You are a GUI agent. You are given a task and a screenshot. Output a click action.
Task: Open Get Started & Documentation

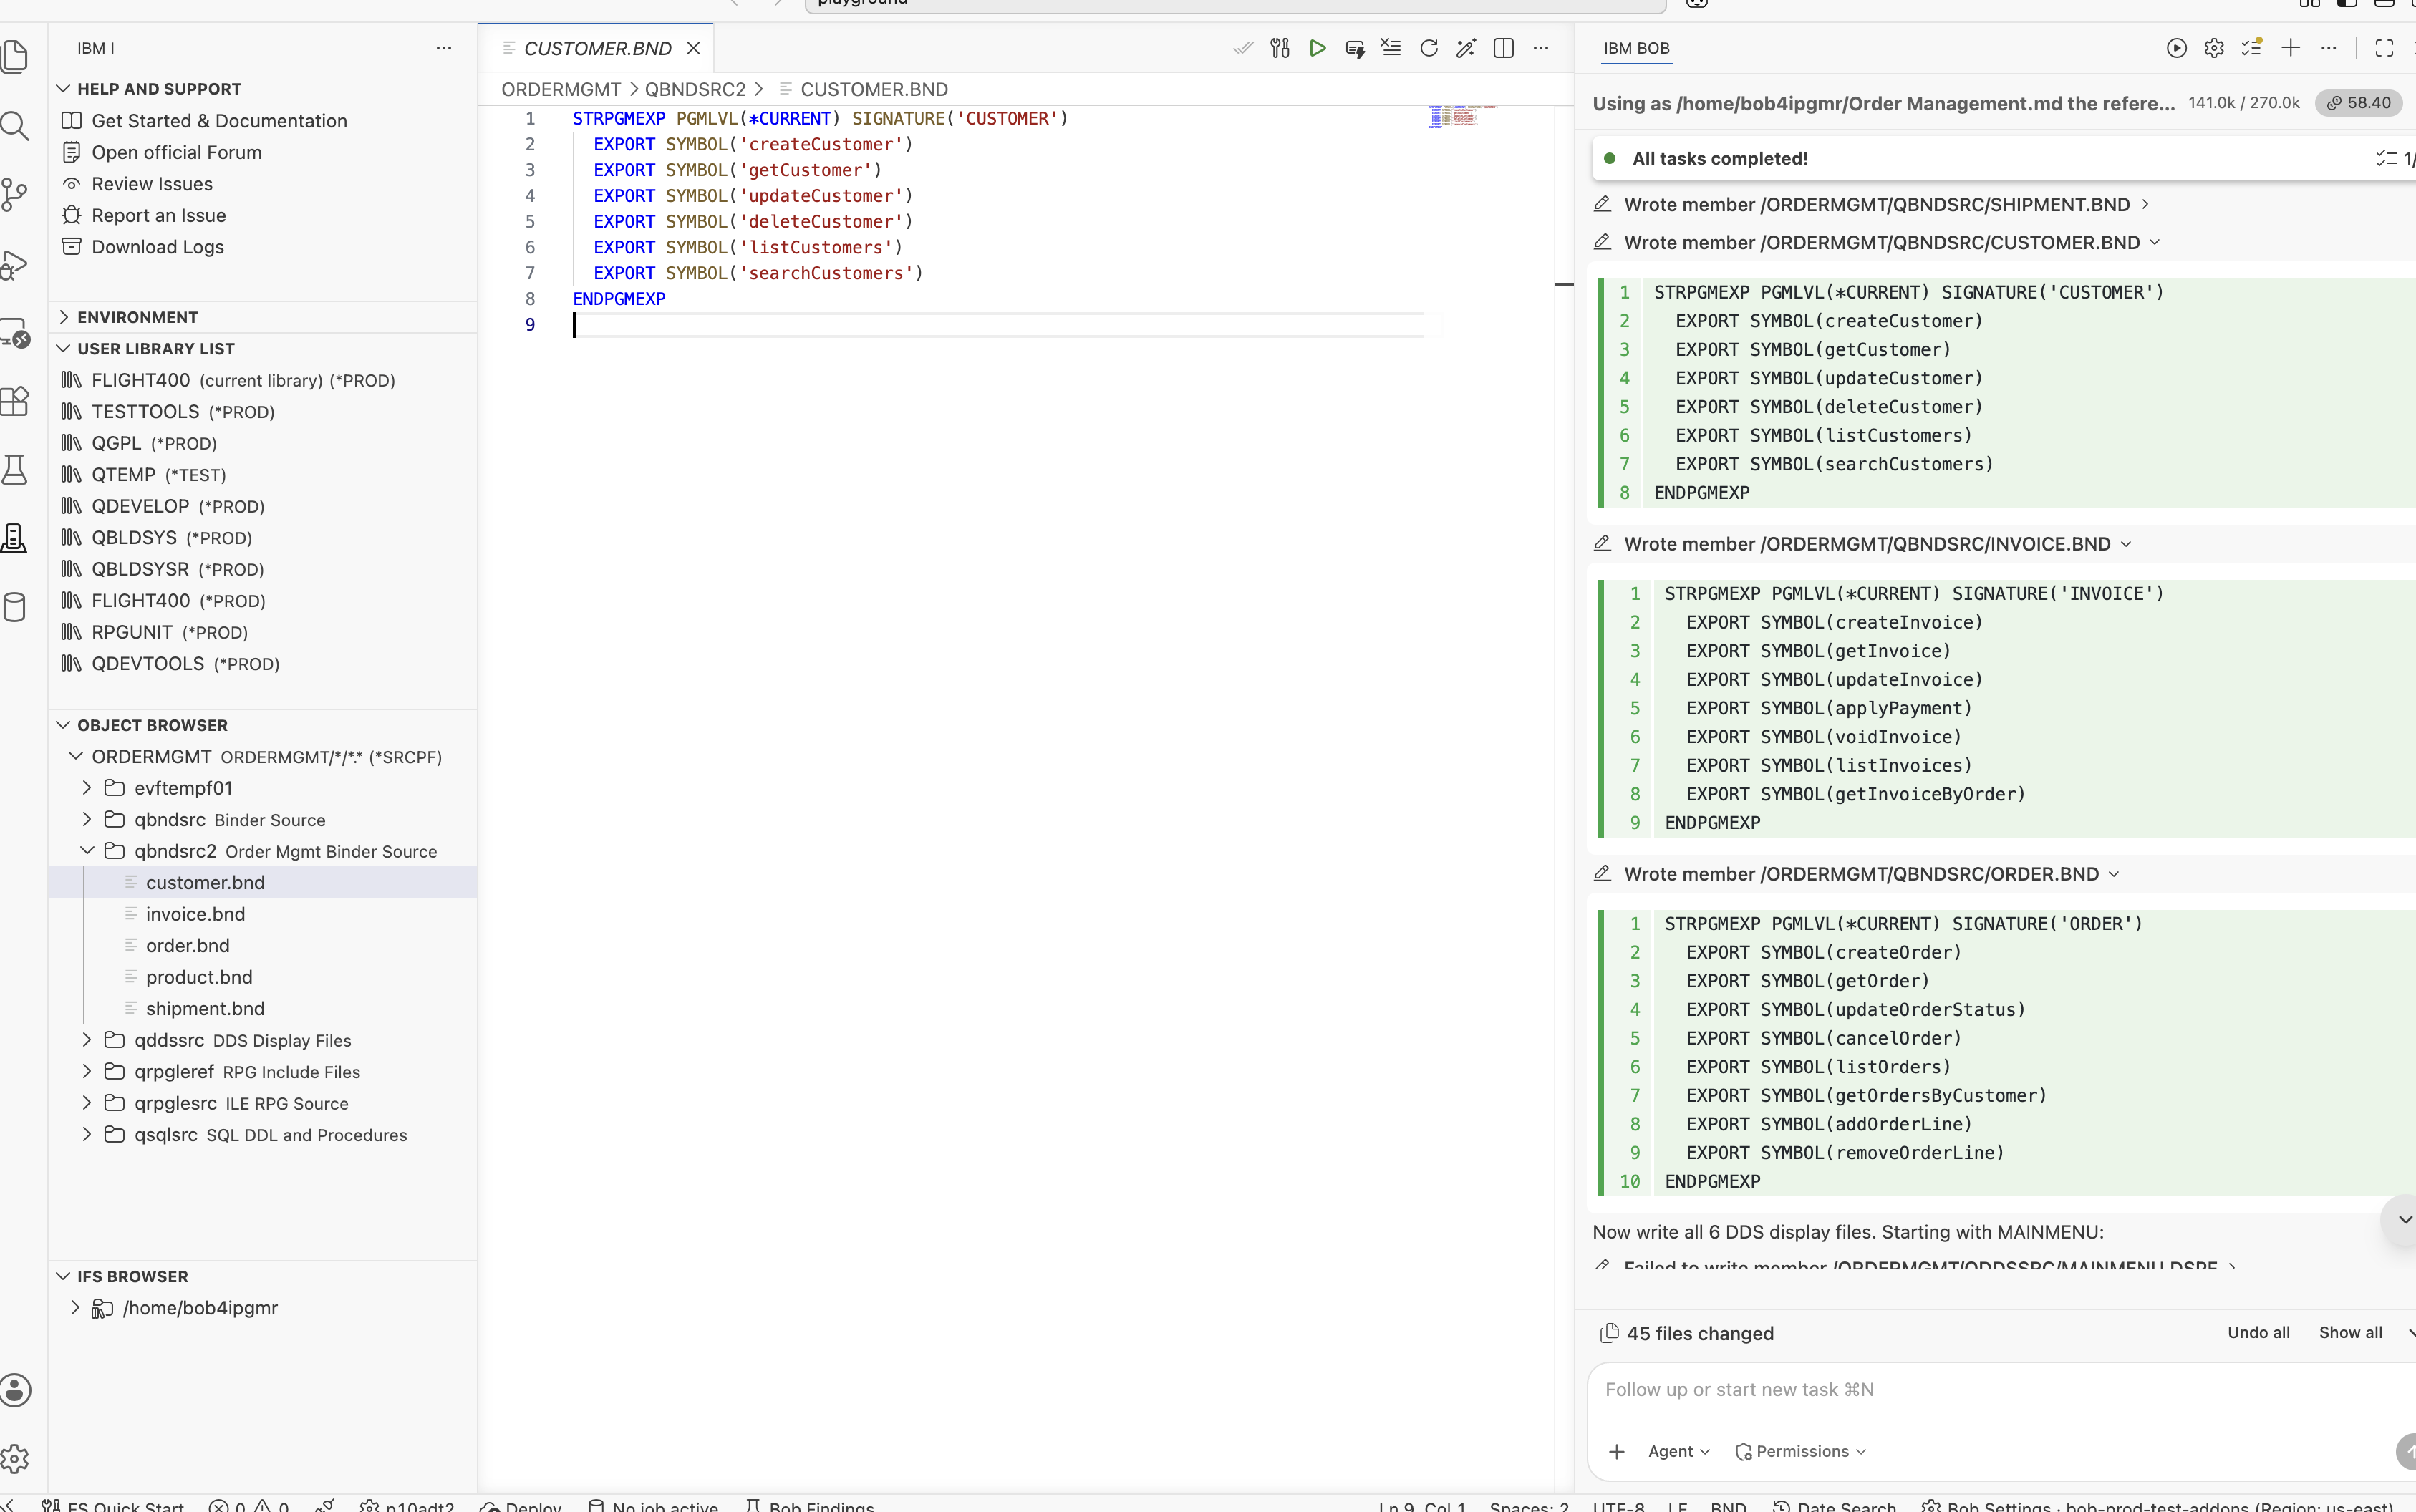click(219, 121)
